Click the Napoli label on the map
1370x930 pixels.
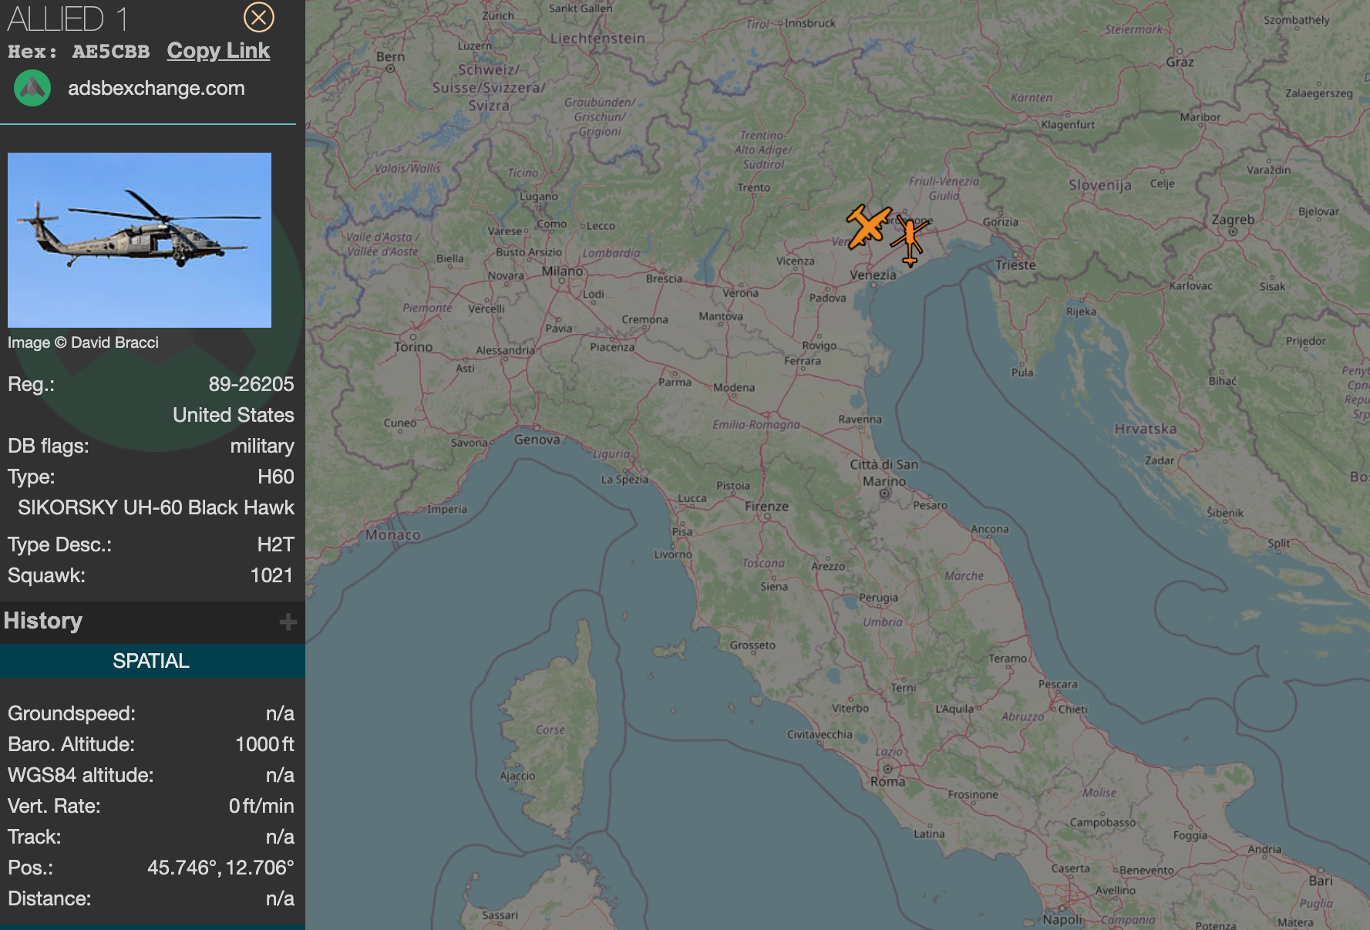(x=1062, y=919)
